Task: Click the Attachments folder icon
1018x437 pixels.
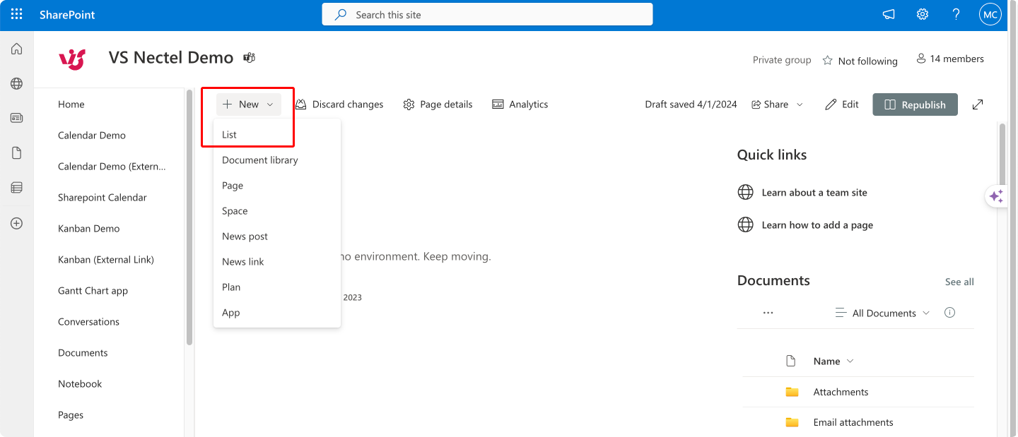Action: 792,392
